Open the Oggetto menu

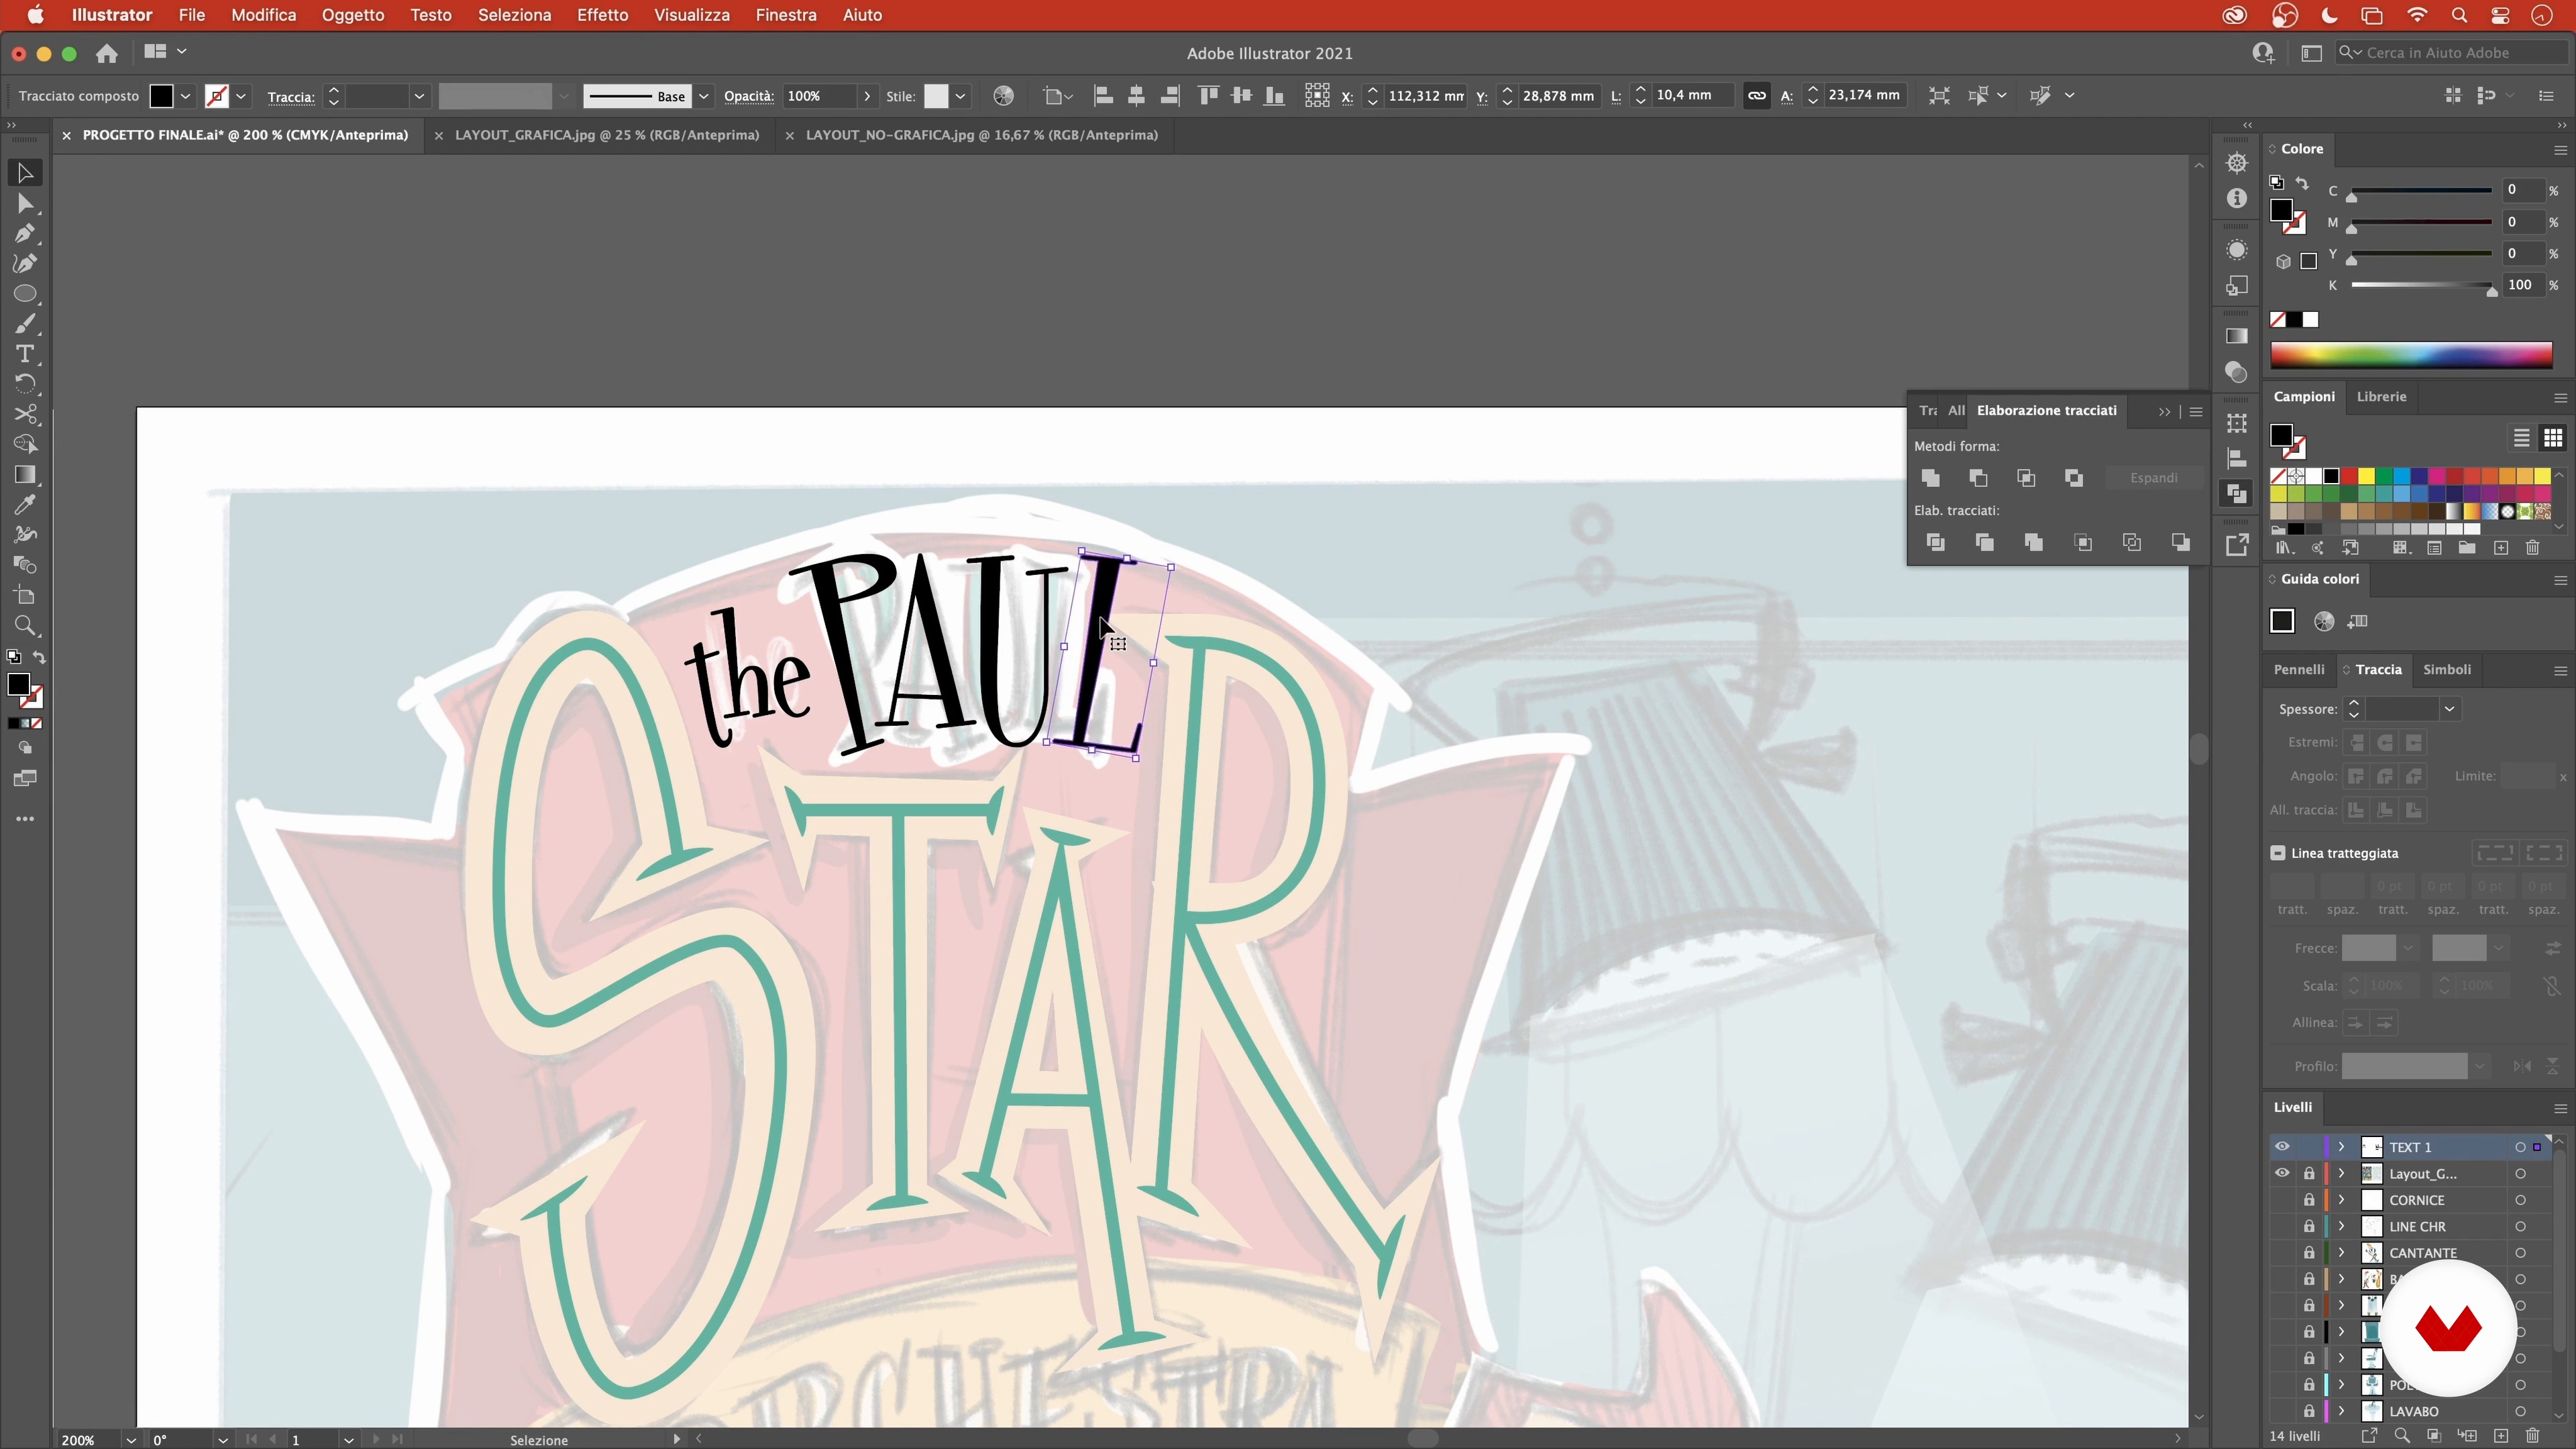pyautogui.click(x=353, y=15)
